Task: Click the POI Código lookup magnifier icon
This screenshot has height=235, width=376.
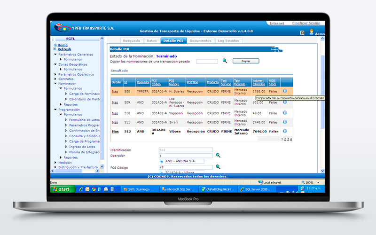Action: click(218, 167)
